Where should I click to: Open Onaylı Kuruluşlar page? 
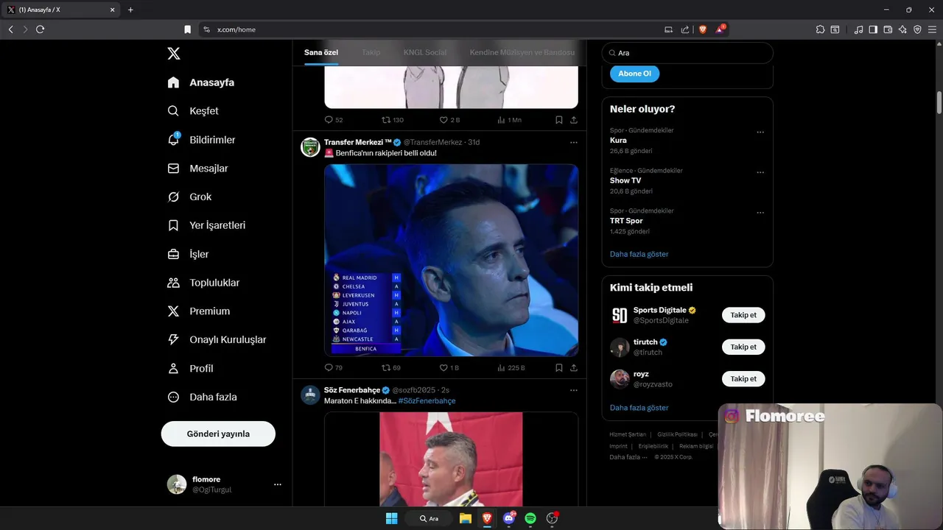point(217,340)
